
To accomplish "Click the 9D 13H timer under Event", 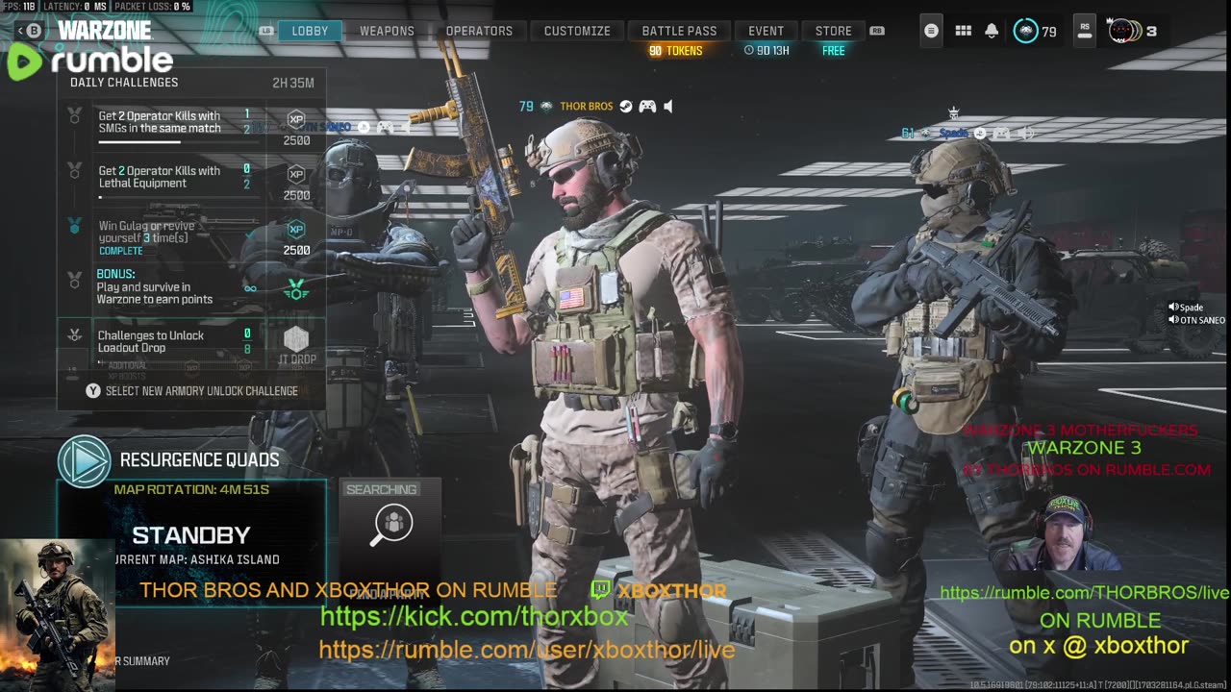I will click(x=766, y=51).
